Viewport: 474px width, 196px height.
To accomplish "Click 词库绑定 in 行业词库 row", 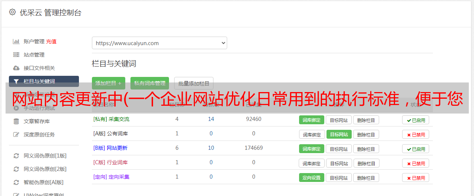I will tap(312, 163).
